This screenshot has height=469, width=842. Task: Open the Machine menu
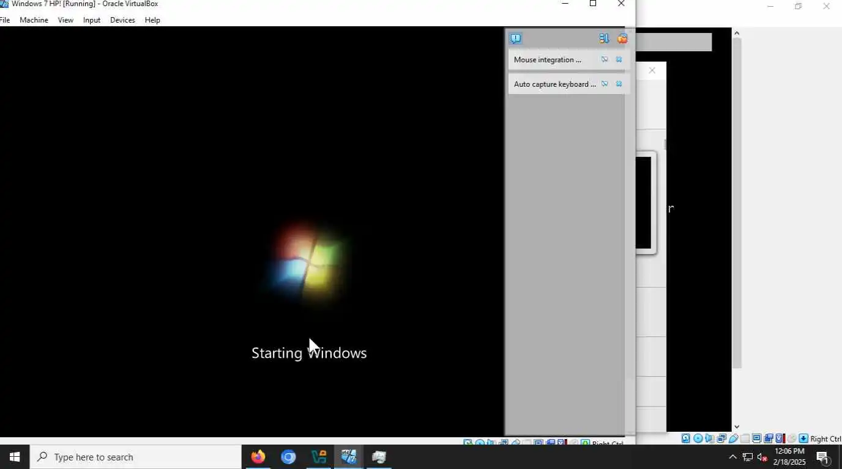click(x=34, y=20)
